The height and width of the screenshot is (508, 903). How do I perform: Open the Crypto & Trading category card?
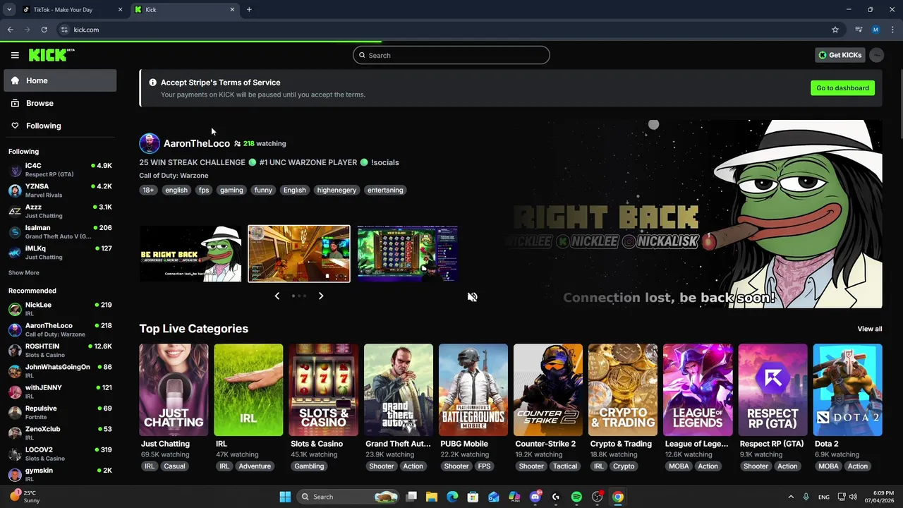coord(623,390)
